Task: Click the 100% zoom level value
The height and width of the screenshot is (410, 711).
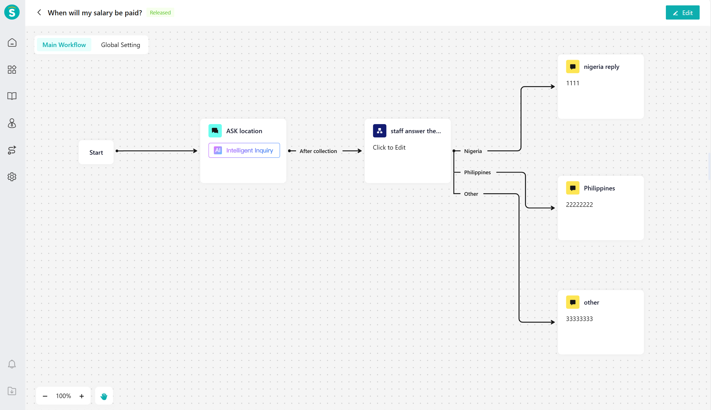Action: [63, 396]
